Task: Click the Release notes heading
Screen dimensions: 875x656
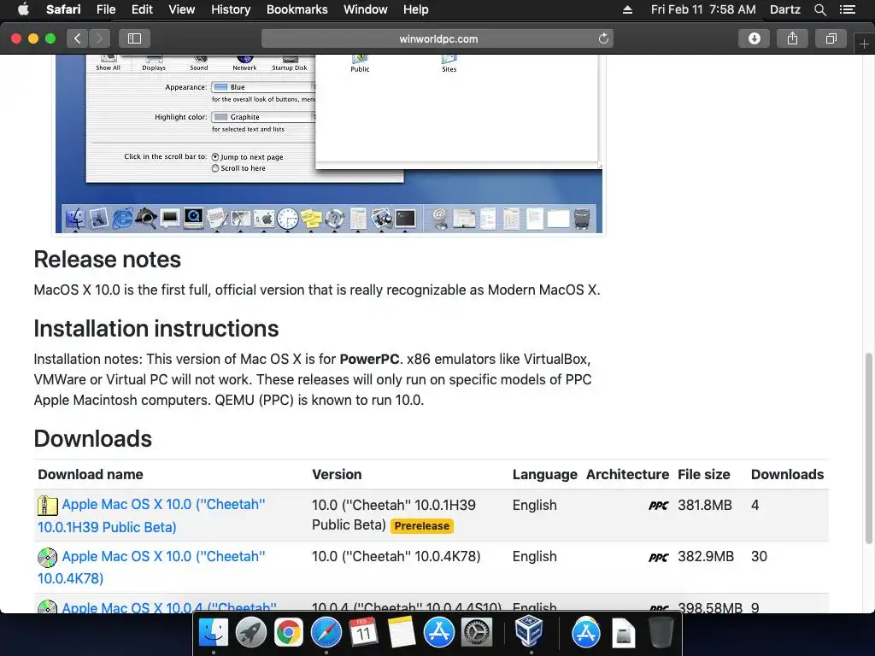Action: click(107, 260)
